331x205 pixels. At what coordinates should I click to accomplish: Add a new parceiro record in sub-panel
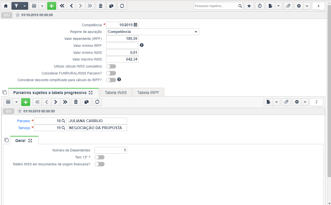click(26, 102)
